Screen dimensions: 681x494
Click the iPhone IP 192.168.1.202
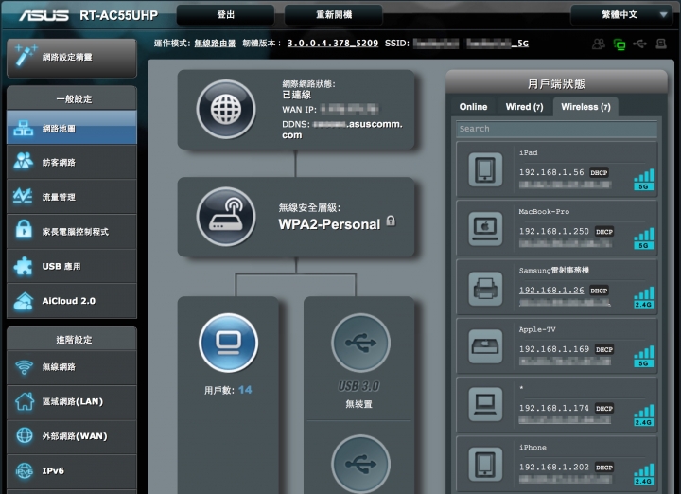point(554,467)
